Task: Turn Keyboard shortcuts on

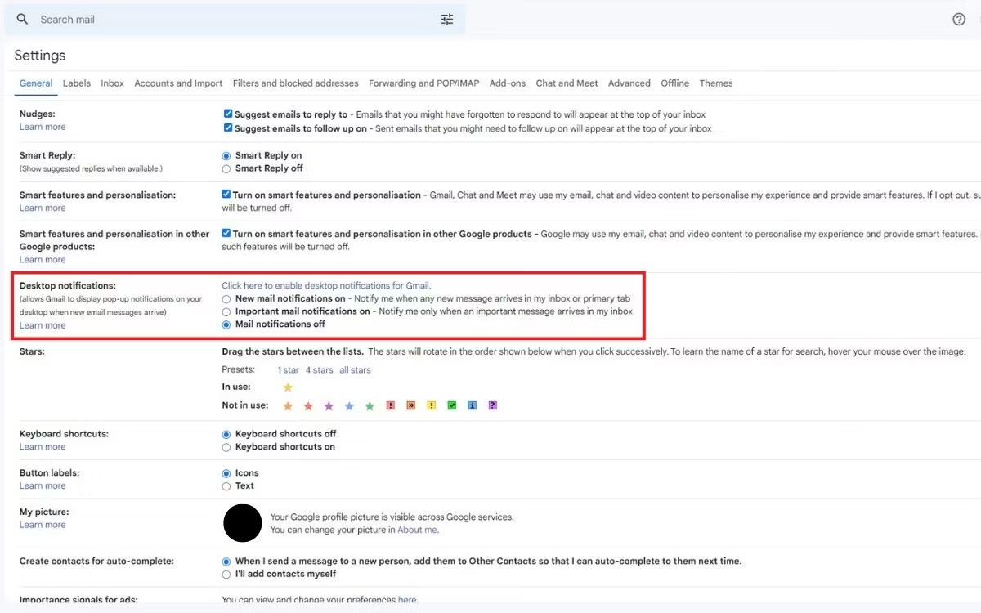Action: [x=226, y=447]
